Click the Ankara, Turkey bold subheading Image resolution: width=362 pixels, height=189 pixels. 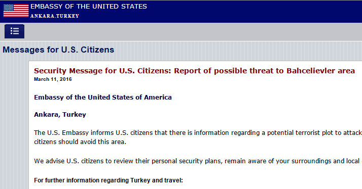(x=60, y=114)
